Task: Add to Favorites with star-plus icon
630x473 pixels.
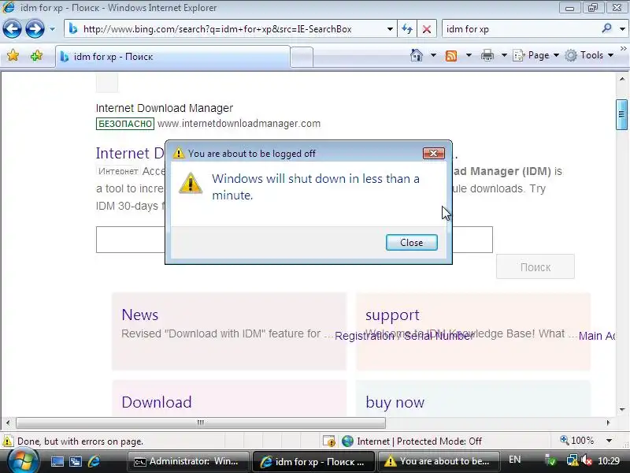Action: 36,55
